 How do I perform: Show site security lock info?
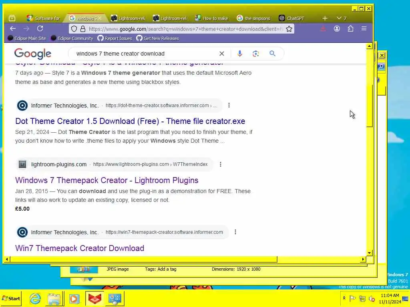click(x=82, y=29)
